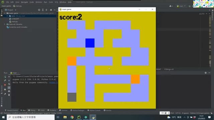Click the Select Opened File target icon
Viewport: 214px width, 120px height.
(x=39, y=10)
